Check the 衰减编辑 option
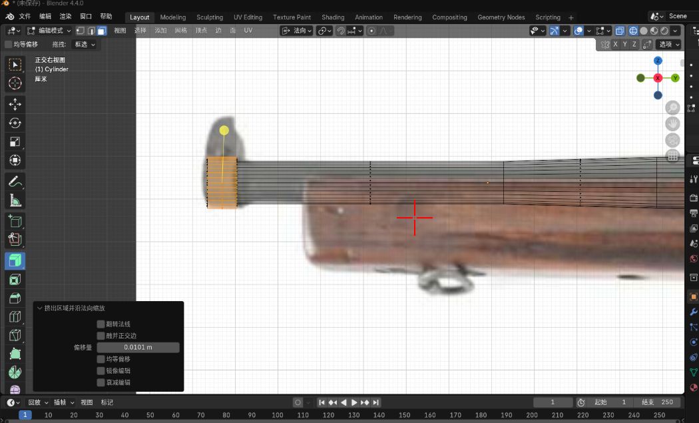The width and height of the screenshot is (699, 423). [101, 382]
